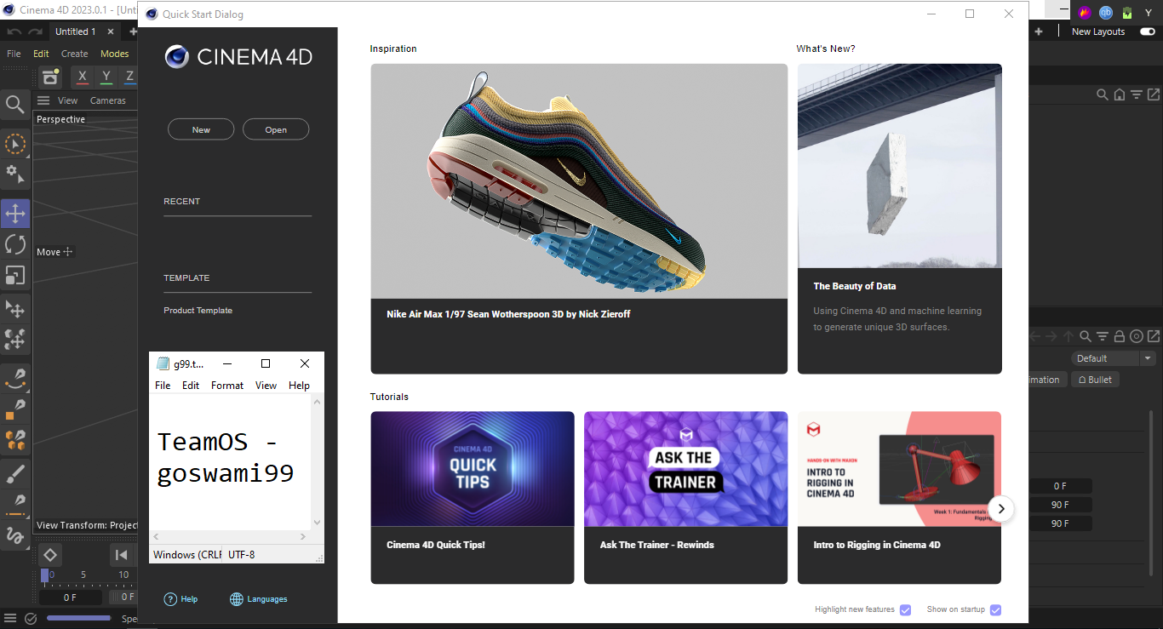Open Cinema 4D Quick Tips thumbnail
This screenshot has width=1163, height=629.
coord(473,469)
